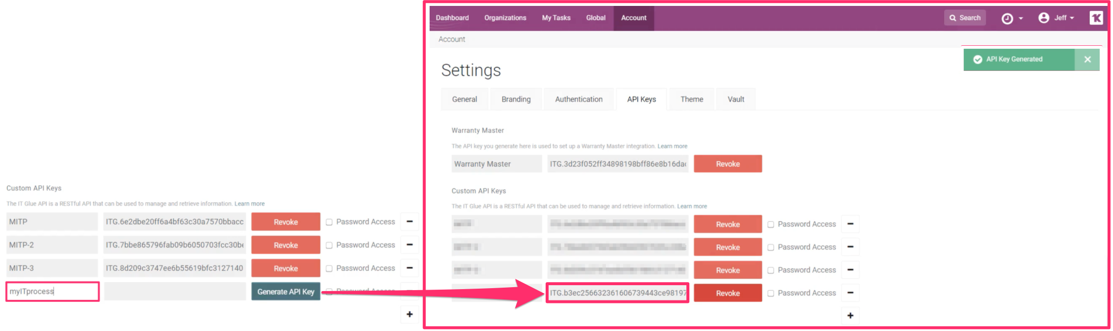Open the Jeff user account menu

pyautogui.click(x=1056, y=18)
